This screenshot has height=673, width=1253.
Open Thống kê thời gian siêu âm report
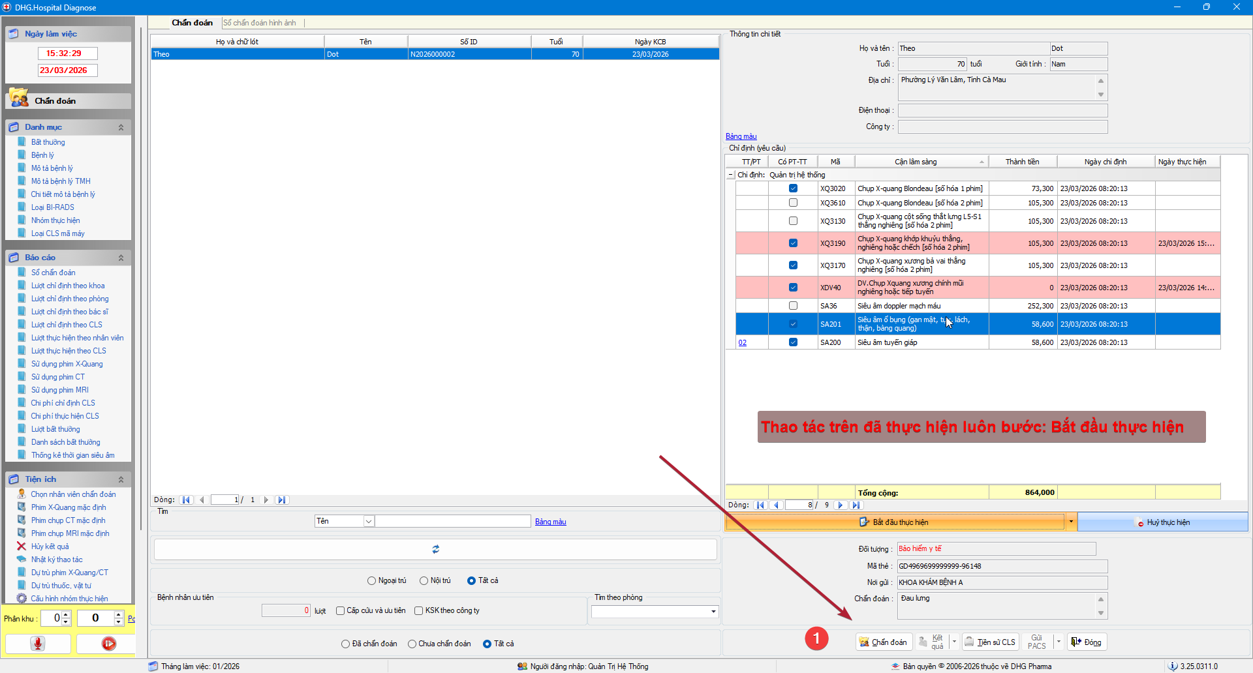click(x=72, y=455)
